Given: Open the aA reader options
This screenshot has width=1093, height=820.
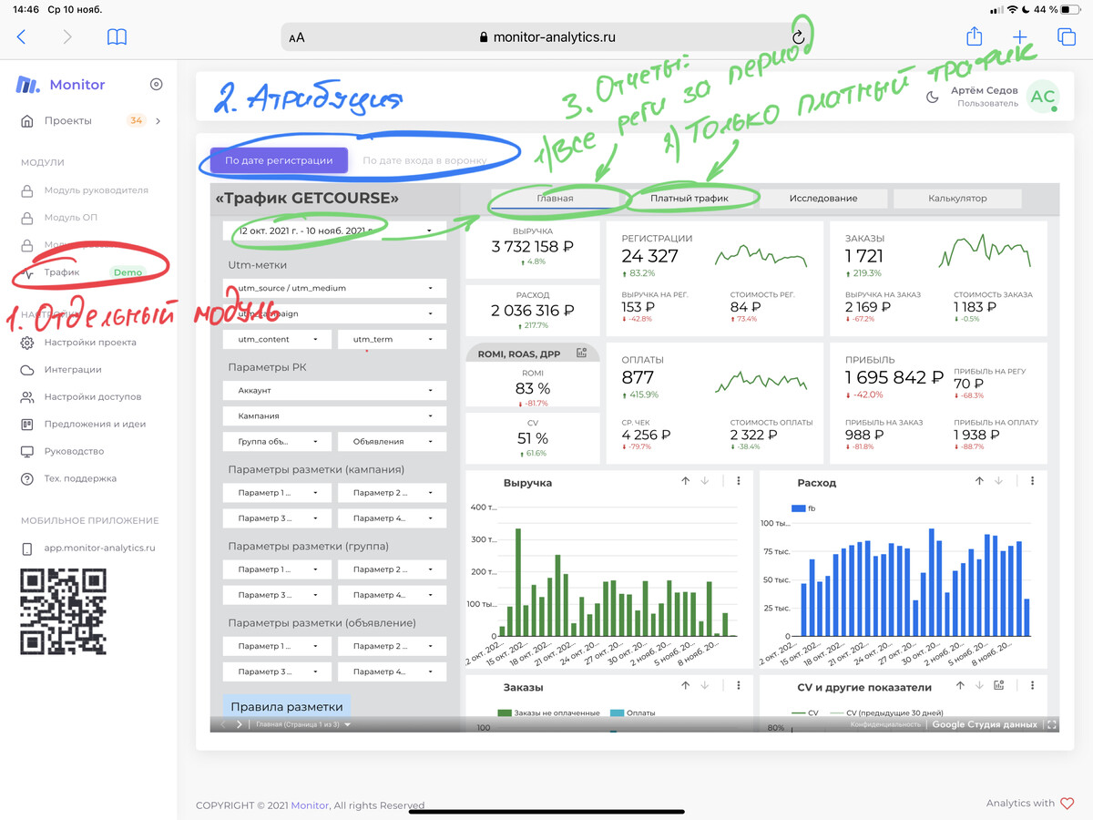Looking at the screenshot, I should (x=297, y=38).
